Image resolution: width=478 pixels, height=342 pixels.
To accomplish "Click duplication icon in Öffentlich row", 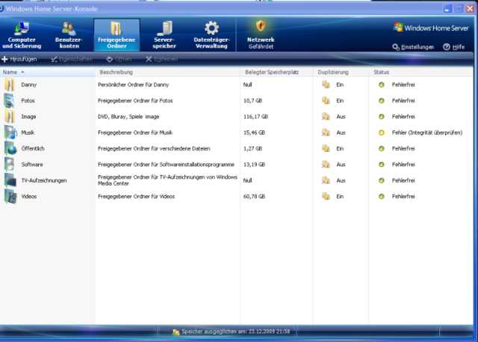I will pyautogui.click(x=326, y=149).
